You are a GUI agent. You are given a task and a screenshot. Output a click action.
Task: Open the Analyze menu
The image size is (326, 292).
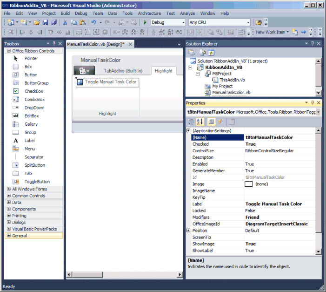point(187,14)
